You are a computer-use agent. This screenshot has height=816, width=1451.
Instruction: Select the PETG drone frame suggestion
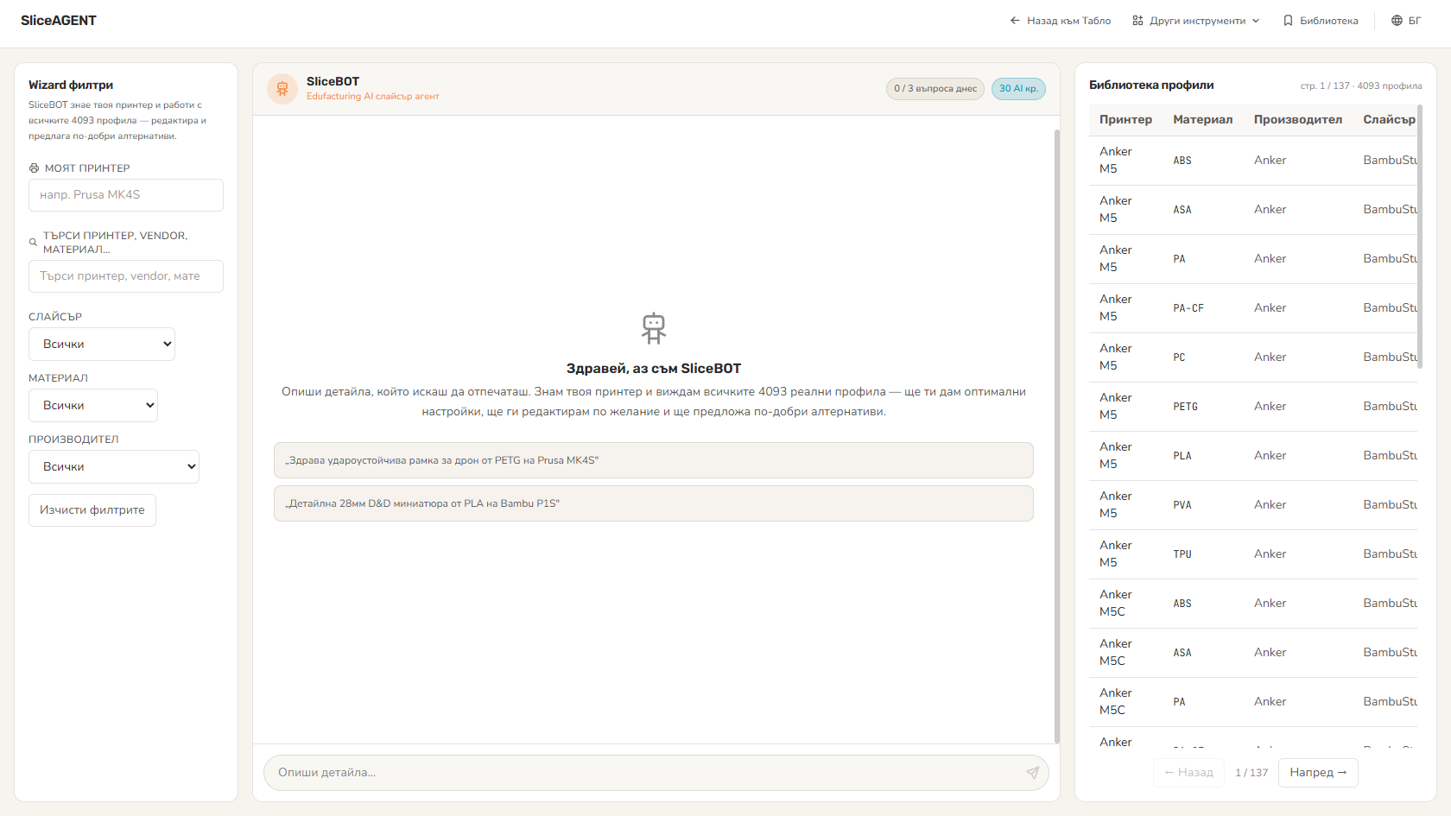[x=654, y=460]
